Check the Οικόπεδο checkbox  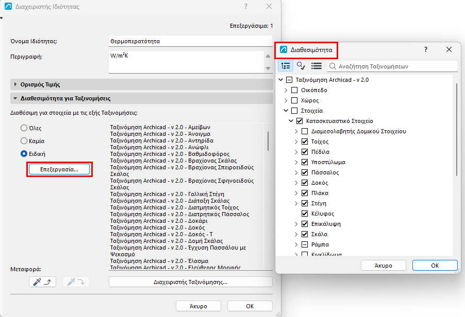(x=294, y=90)
